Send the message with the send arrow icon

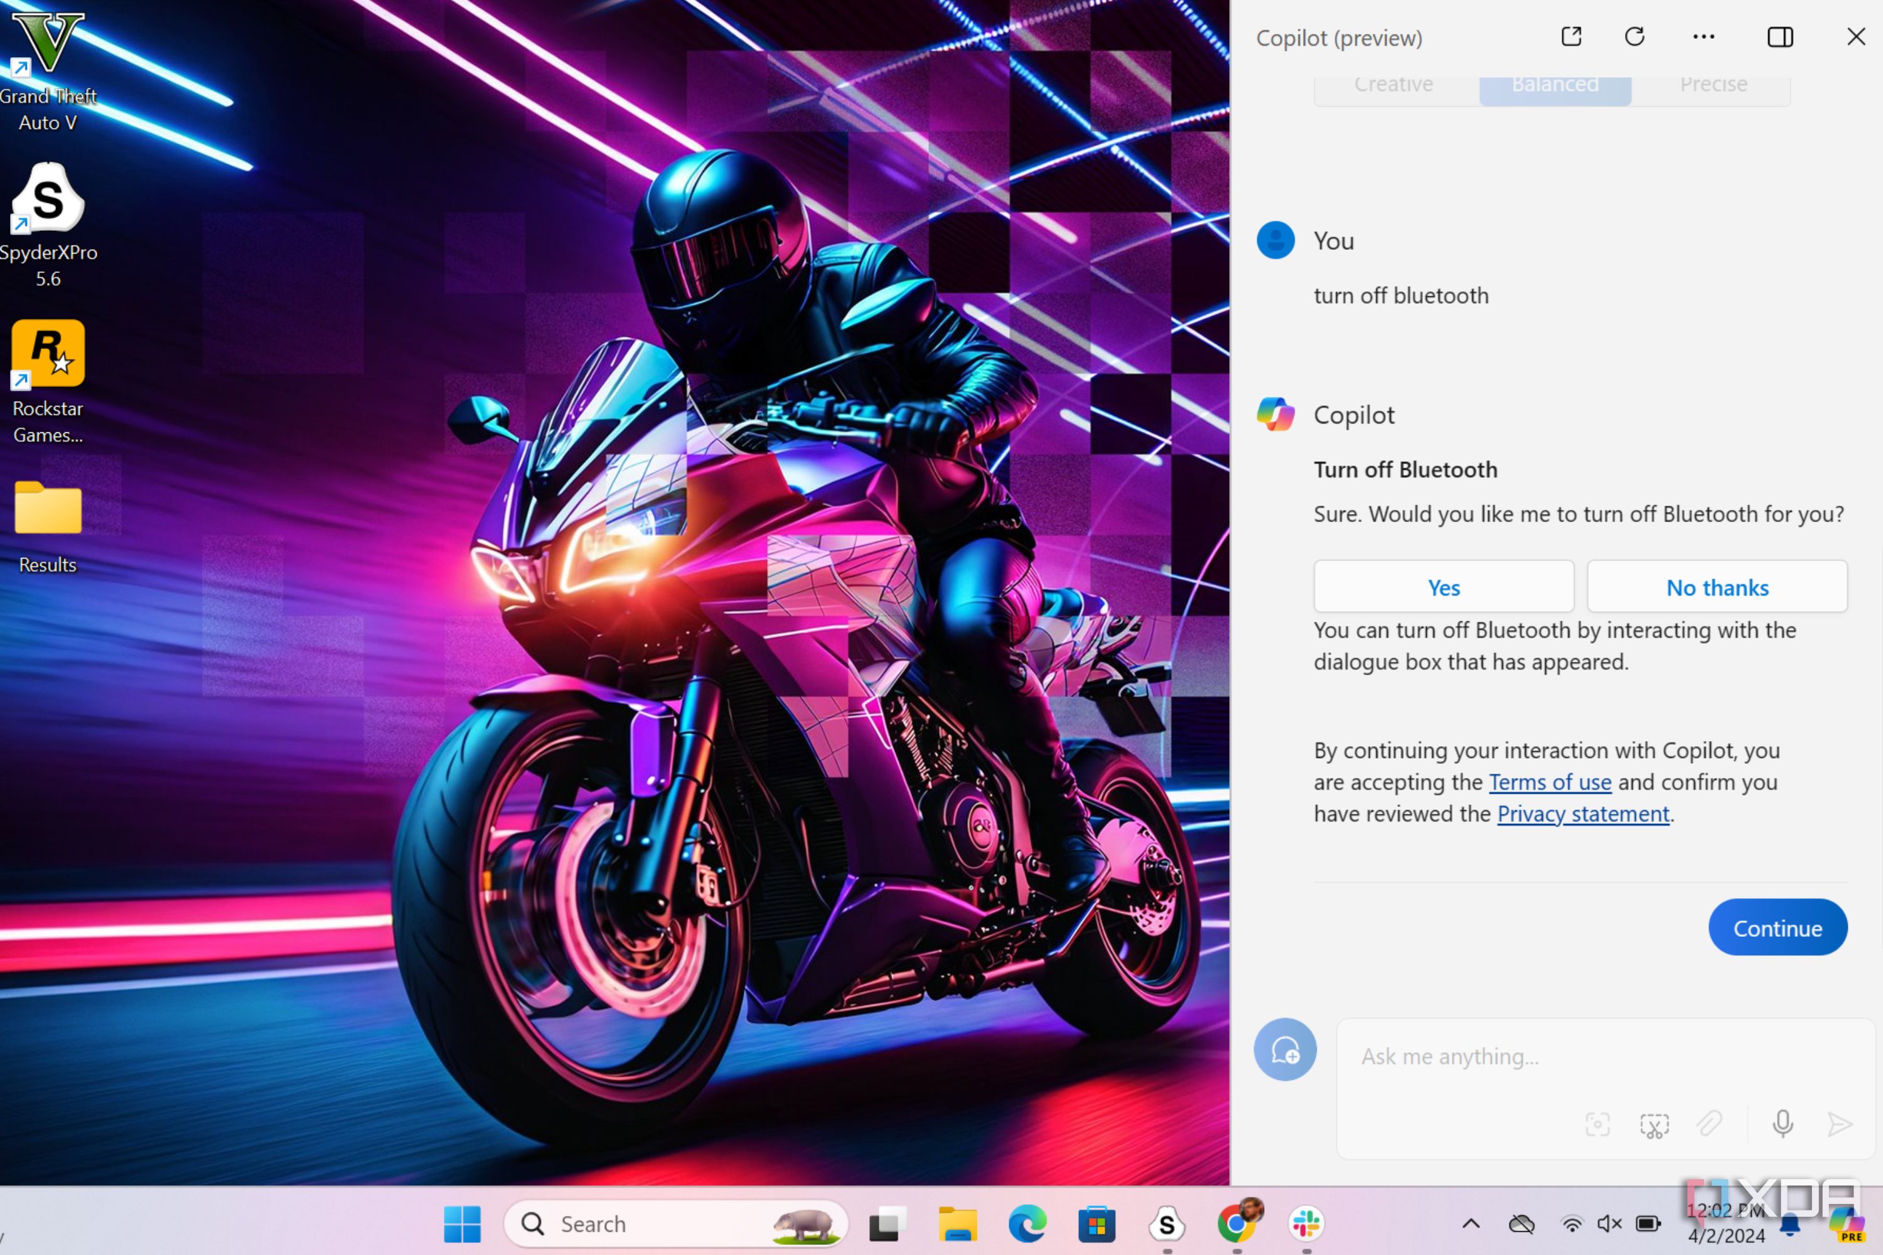coord(1839,1124)
